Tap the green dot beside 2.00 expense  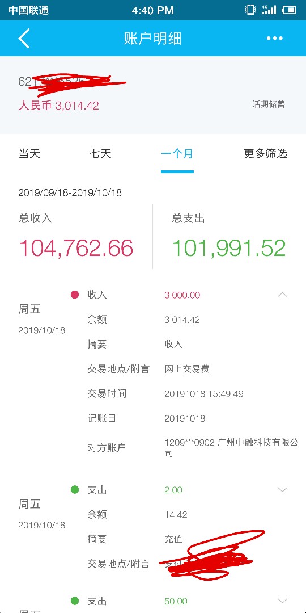pos(75,489)
